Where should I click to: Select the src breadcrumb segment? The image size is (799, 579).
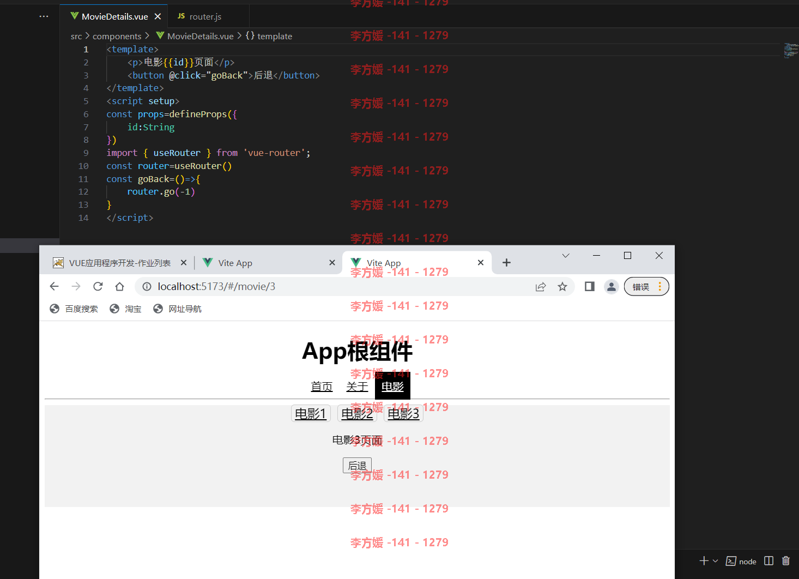[76, 37]
